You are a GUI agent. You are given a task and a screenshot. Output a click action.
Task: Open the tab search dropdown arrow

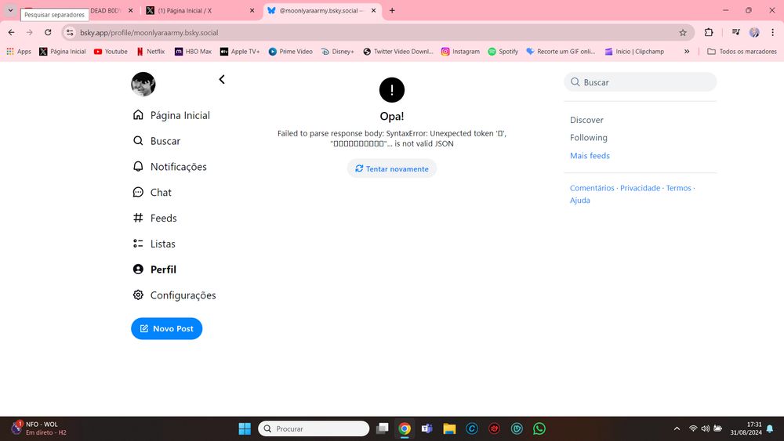click(x=10, y=10)
